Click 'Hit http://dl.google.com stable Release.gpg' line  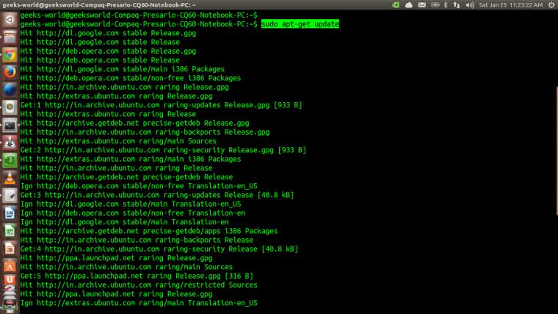coord(108,33)
